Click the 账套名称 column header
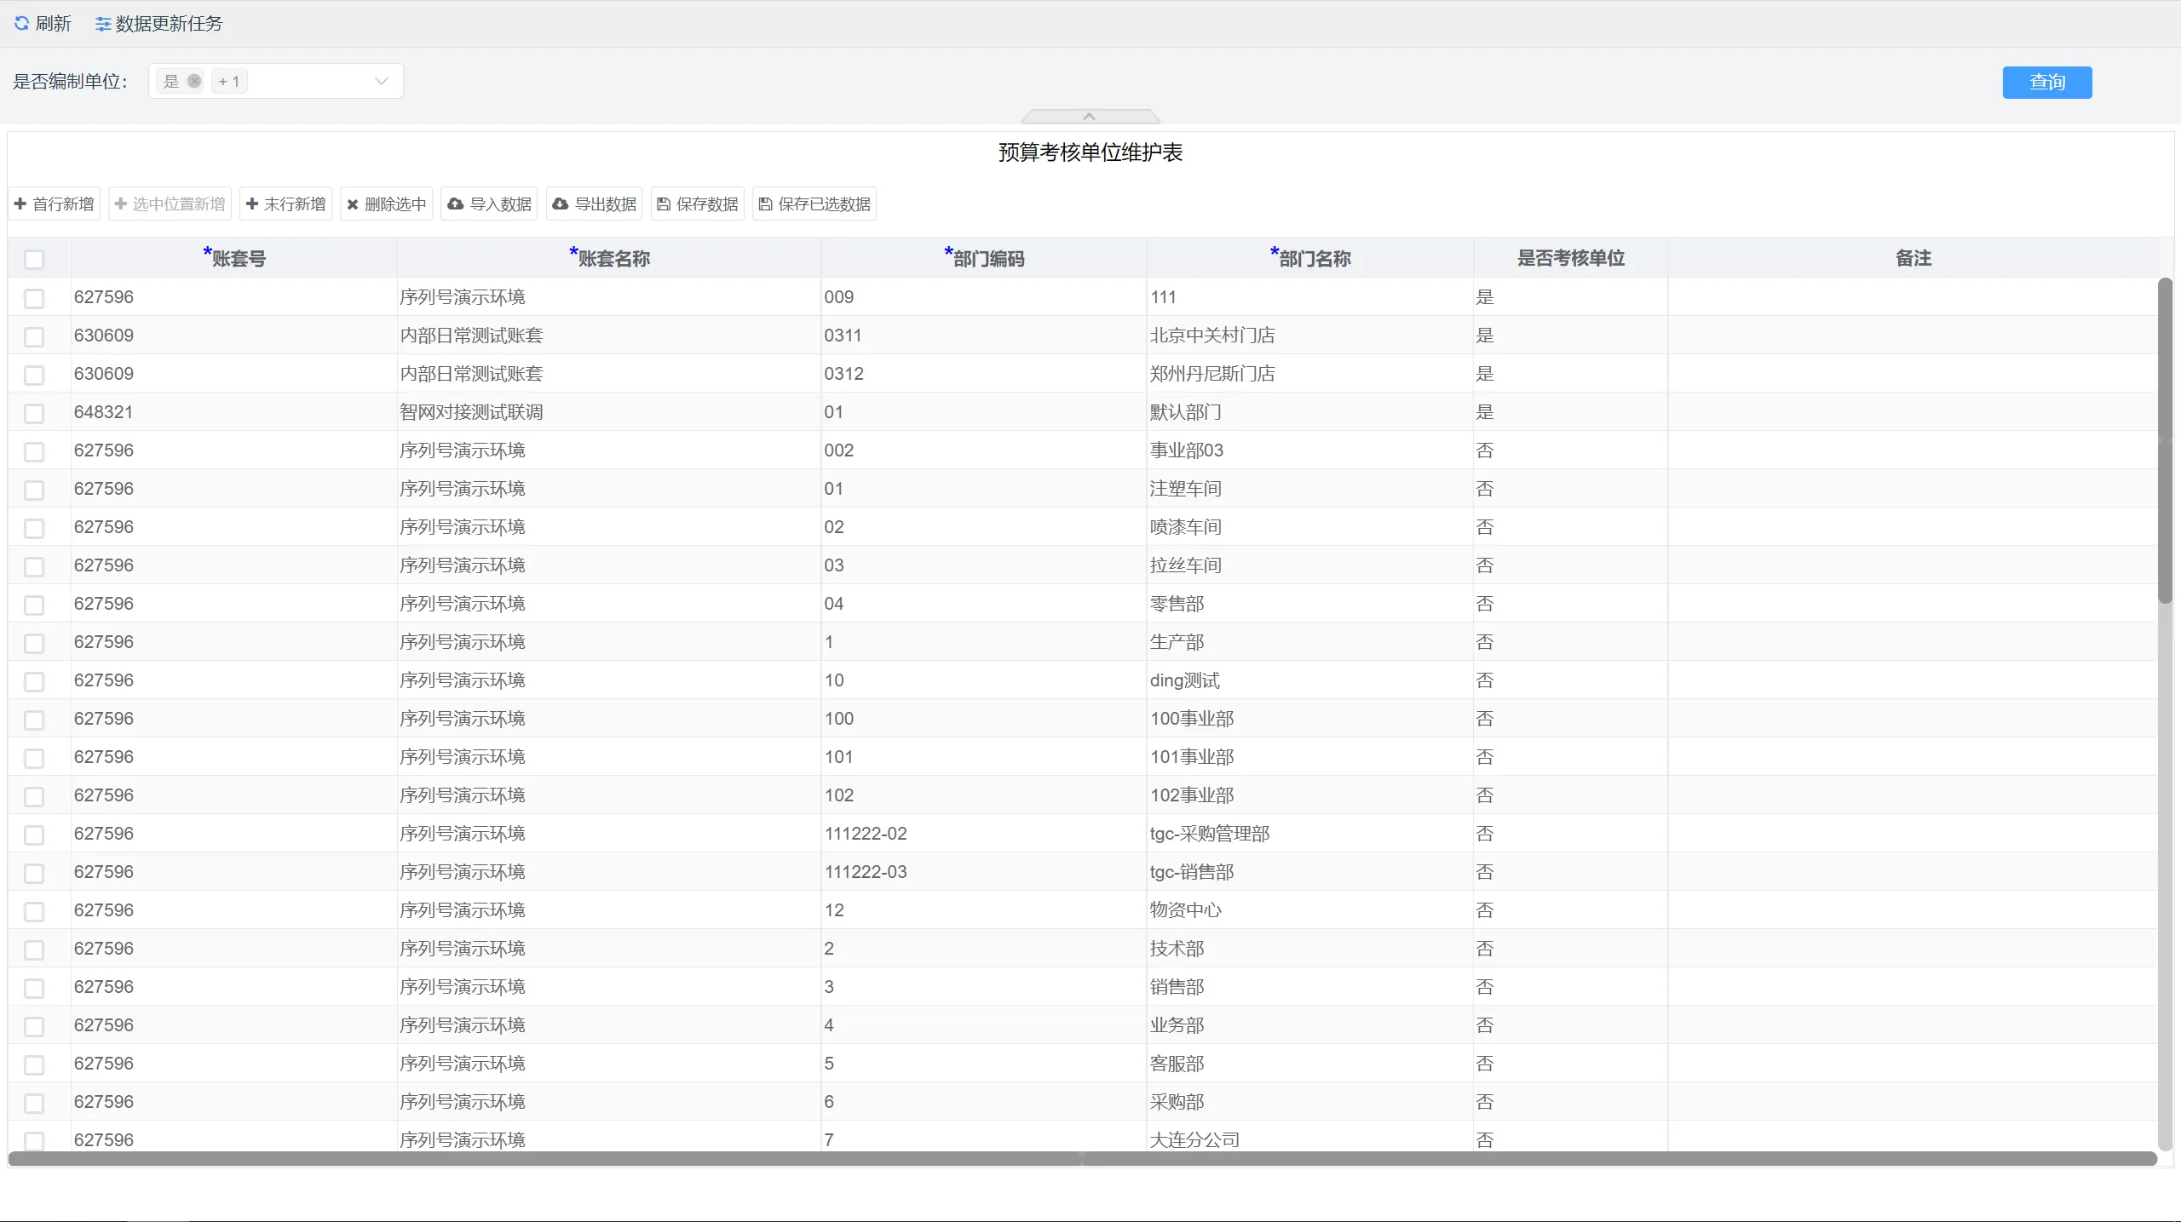Image resolution: width=2181 pixels, height=1222 pixels. click(x=608, y=258)
